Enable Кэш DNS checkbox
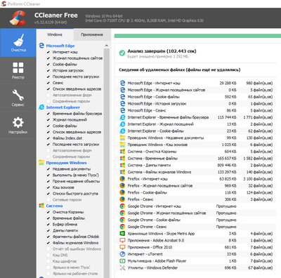The height and width of the screenshot is (278, 281). [x=48, y=255]
